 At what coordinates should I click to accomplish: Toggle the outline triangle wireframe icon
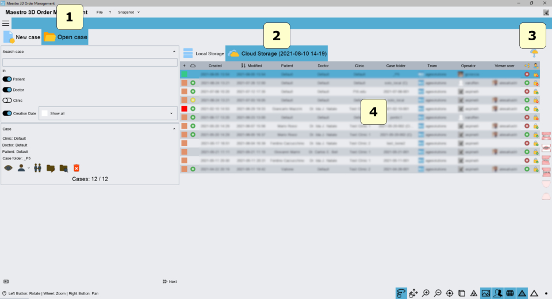click(534, 293)
